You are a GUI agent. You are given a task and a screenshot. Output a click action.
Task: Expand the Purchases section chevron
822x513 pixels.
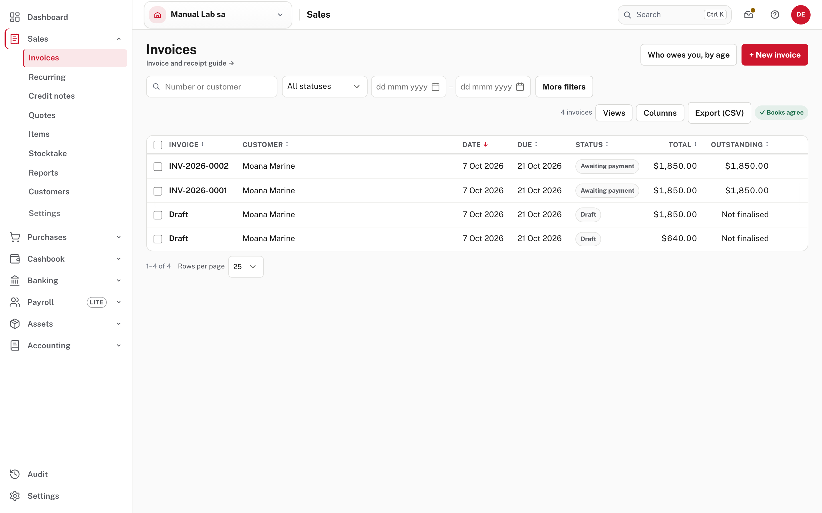click(x=118, y=237)
